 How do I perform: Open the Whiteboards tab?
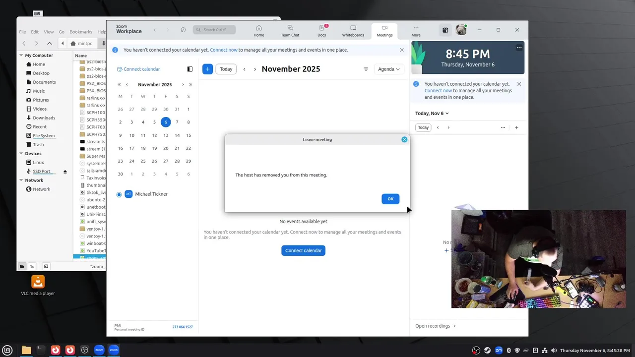pyautogui.click(x=353, y=31)
